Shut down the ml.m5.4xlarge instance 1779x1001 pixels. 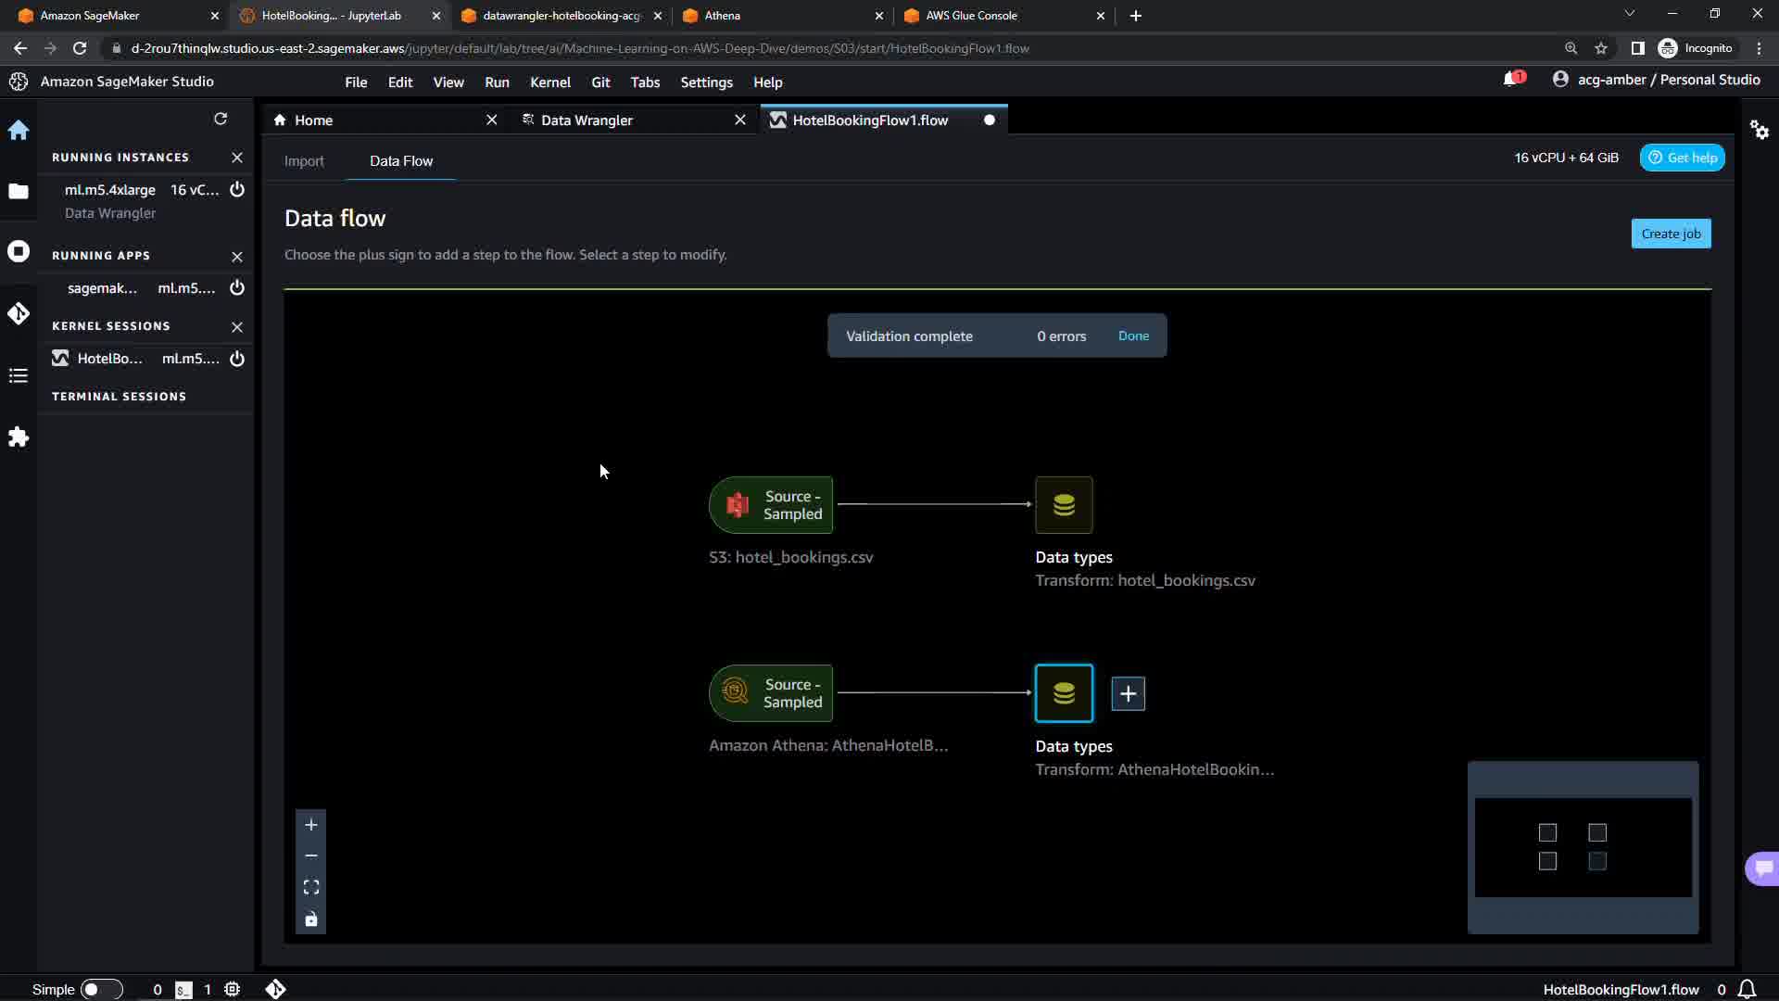click(237, 190)
